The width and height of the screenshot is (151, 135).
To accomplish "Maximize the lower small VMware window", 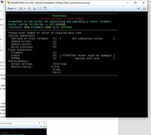I will coord(39,123).
